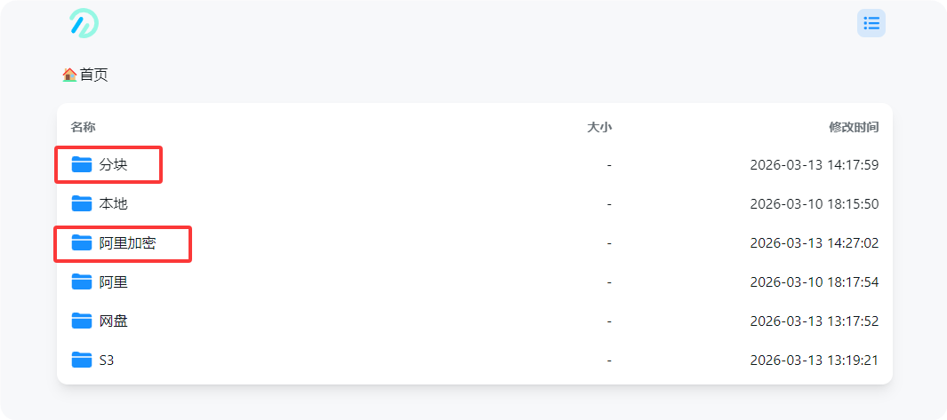The image size is (947, 420).
Task: Click the app logo in the header
Action: click(x=84, y=23)
